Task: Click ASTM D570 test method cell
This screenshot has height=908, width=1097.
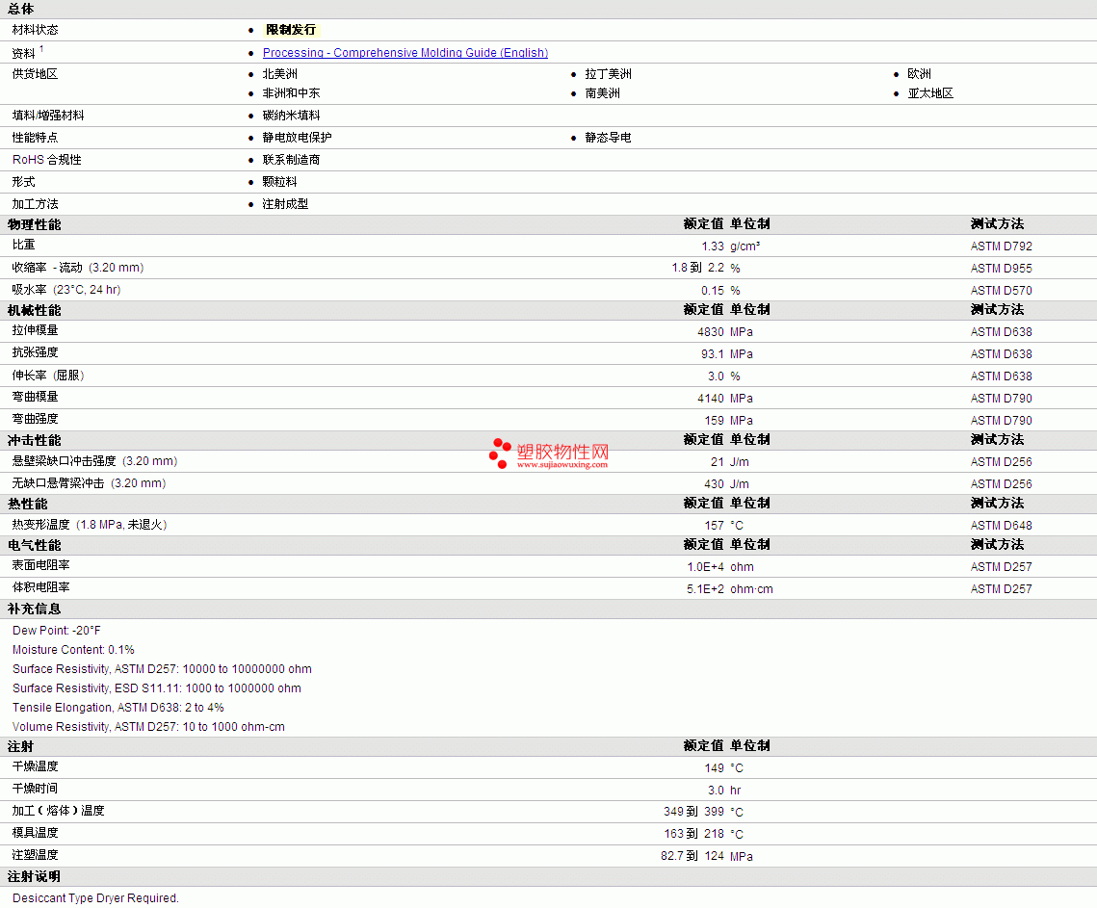Action: click(x=1001, y=290)
